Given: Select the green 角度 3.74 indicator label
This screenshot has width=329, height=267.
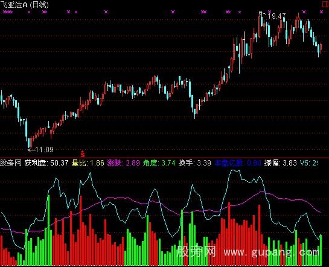Looking at the screenshot, I should (159, 163).
